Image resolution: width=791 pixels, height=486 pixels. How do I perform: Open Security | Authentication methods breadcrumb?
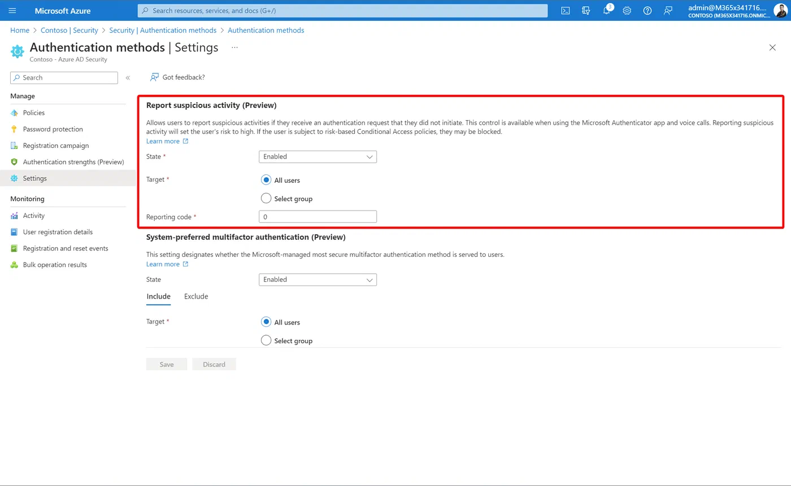(x=163, y=30)
